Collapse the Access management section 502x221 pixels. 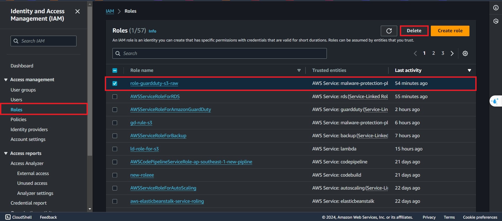(6, 80)
